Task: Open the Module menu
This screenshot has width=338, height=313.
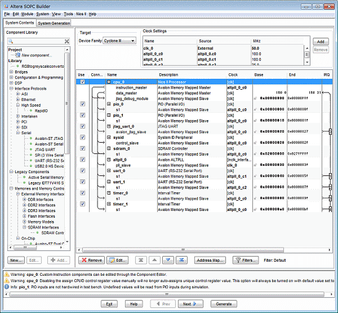Action: [x=27, y=14]
